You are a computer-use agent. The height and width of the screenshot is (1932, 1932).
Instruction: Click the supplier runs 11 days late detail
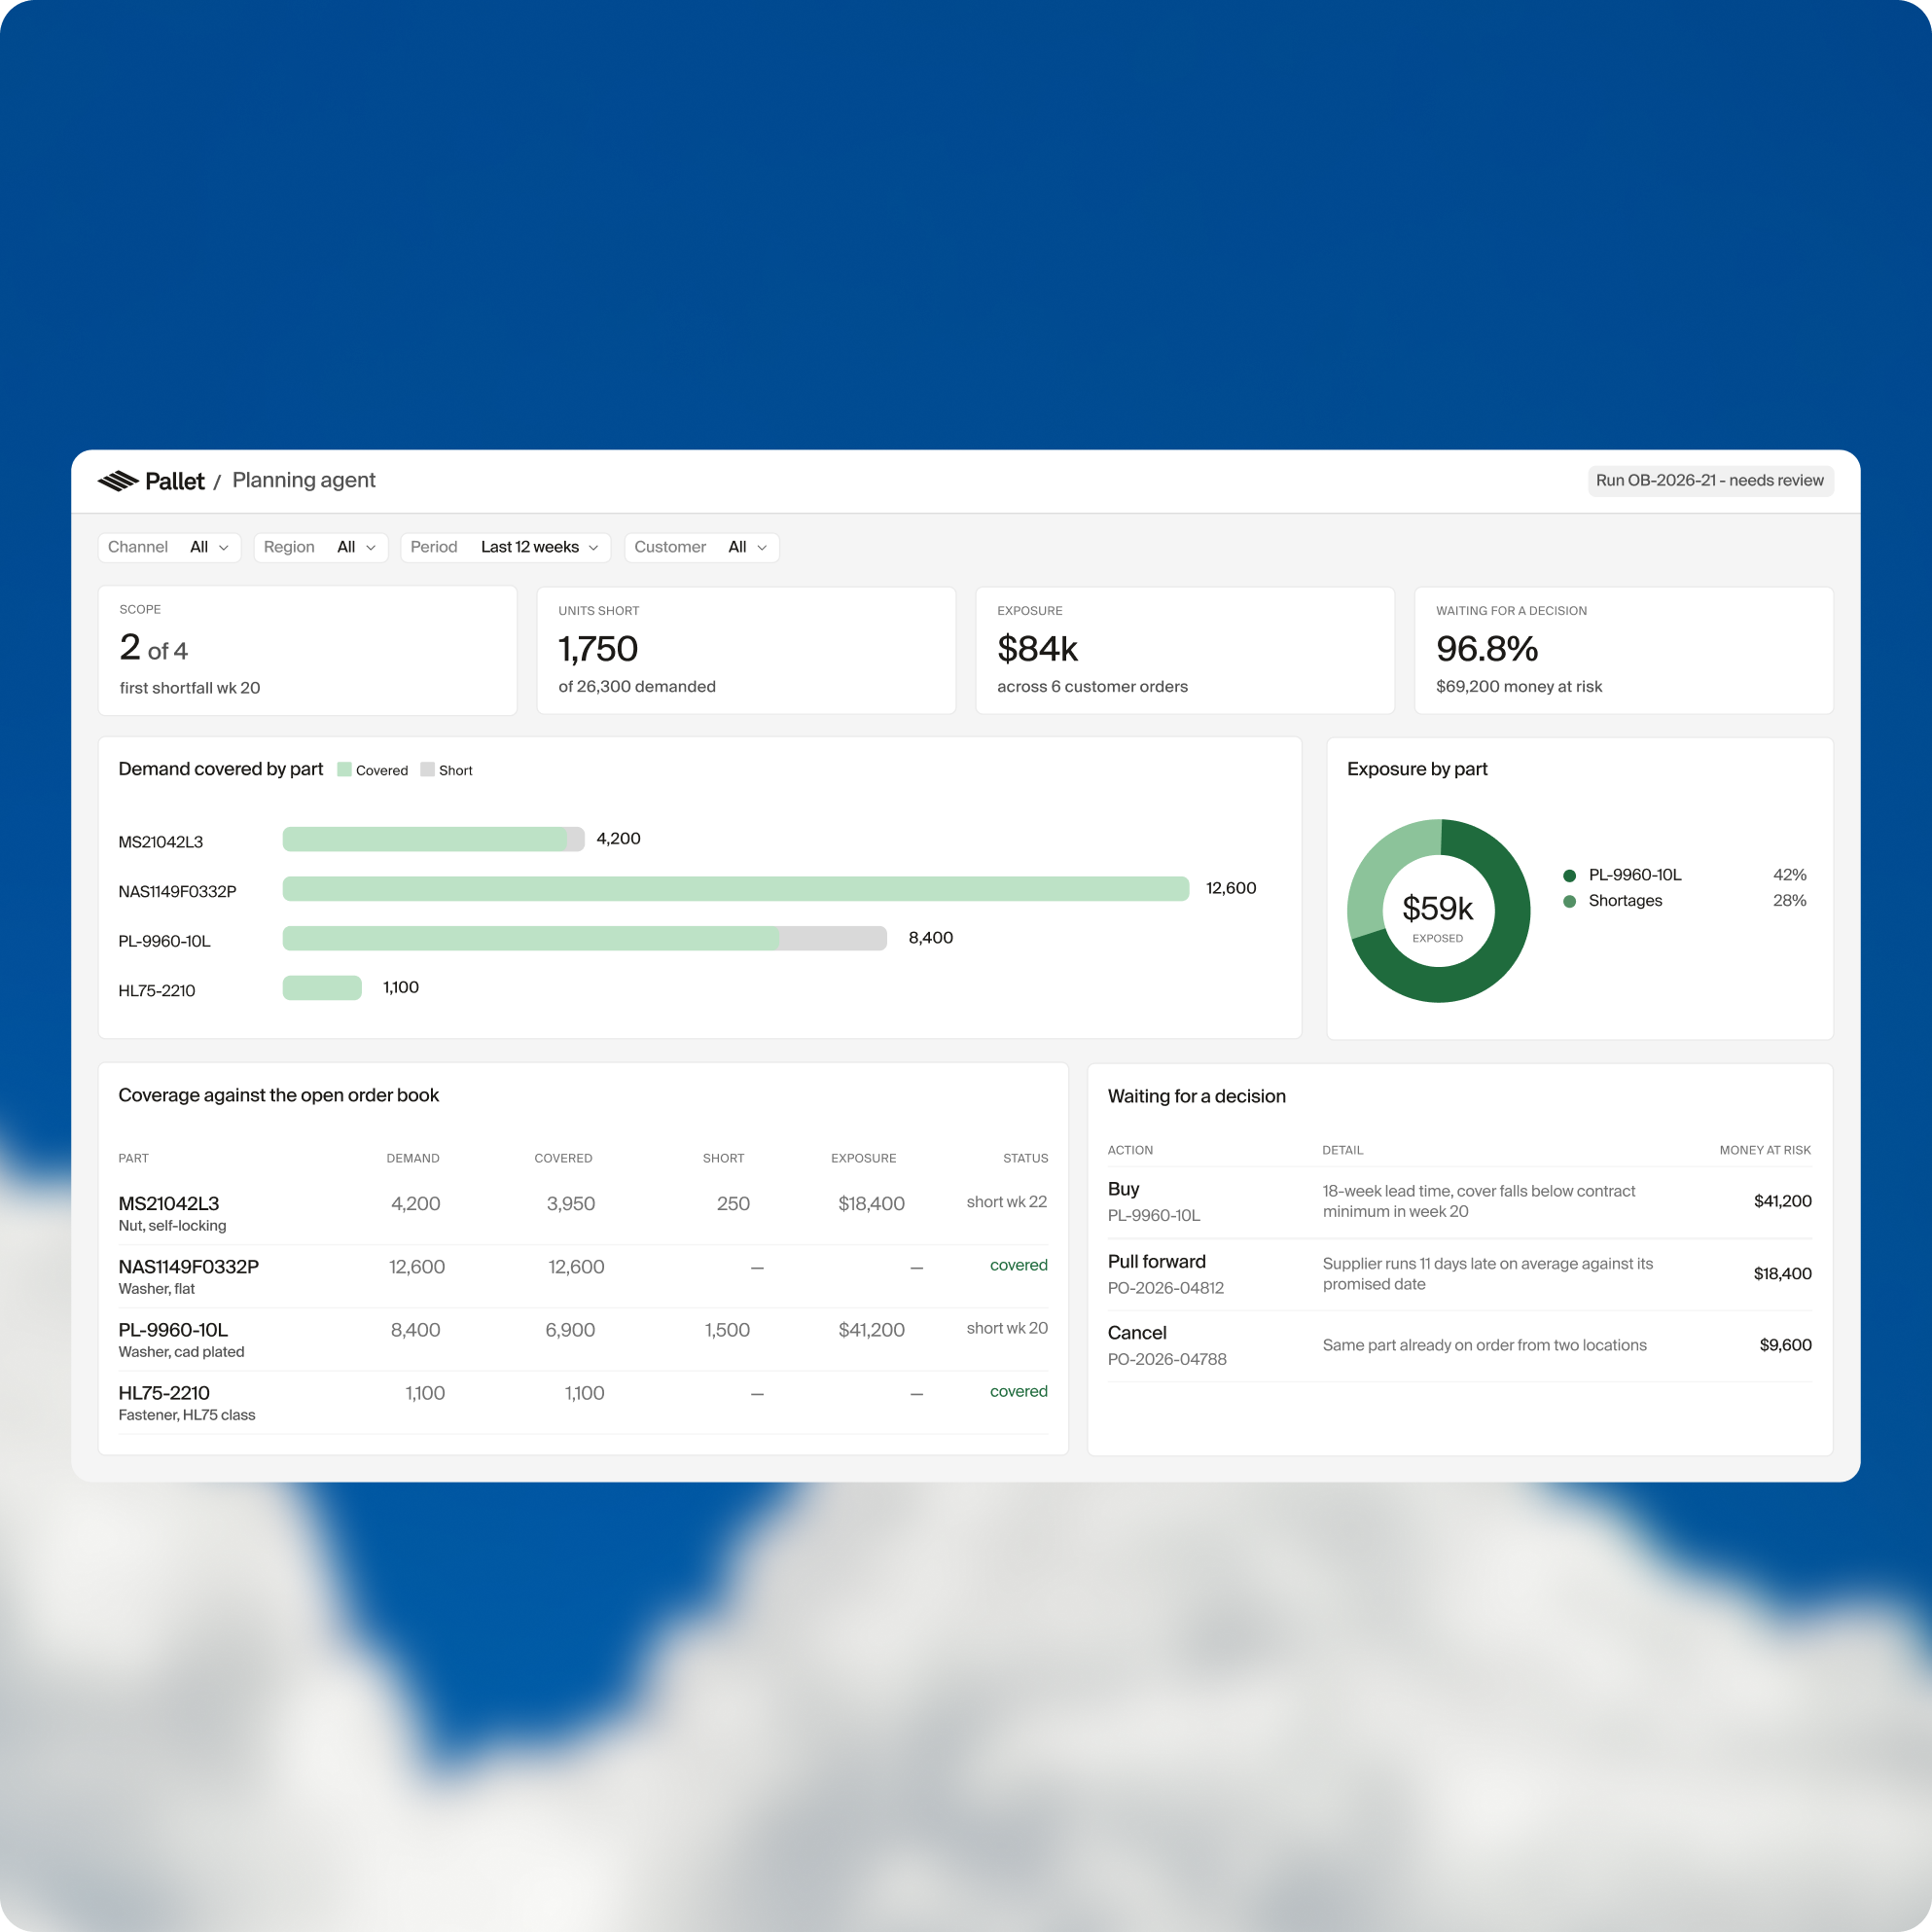1487,1274
